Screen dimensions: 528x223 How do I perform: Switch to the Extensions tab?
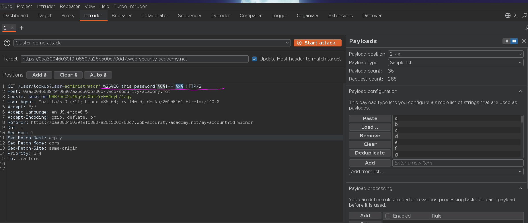pos(340,15)
